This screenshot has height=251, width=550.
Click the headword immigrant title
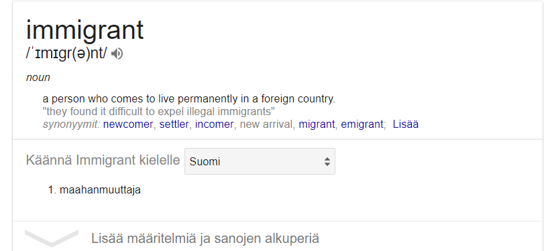pos(85,30)
